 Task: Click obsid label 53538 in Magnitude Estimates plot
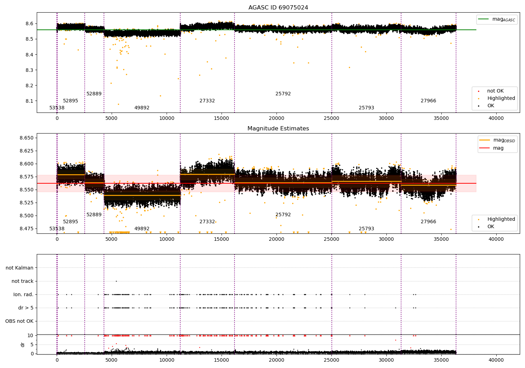pyautogui.click(x=57, y=229)
